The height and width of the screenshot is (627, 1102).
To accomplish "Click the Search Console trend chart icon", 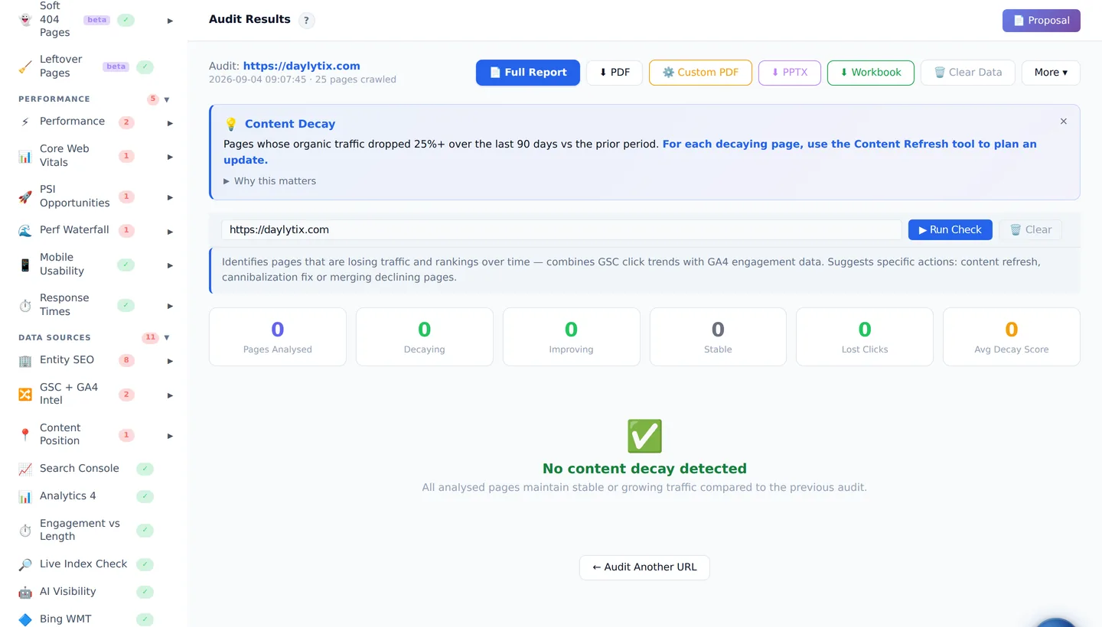I will [x=25, y=469].
